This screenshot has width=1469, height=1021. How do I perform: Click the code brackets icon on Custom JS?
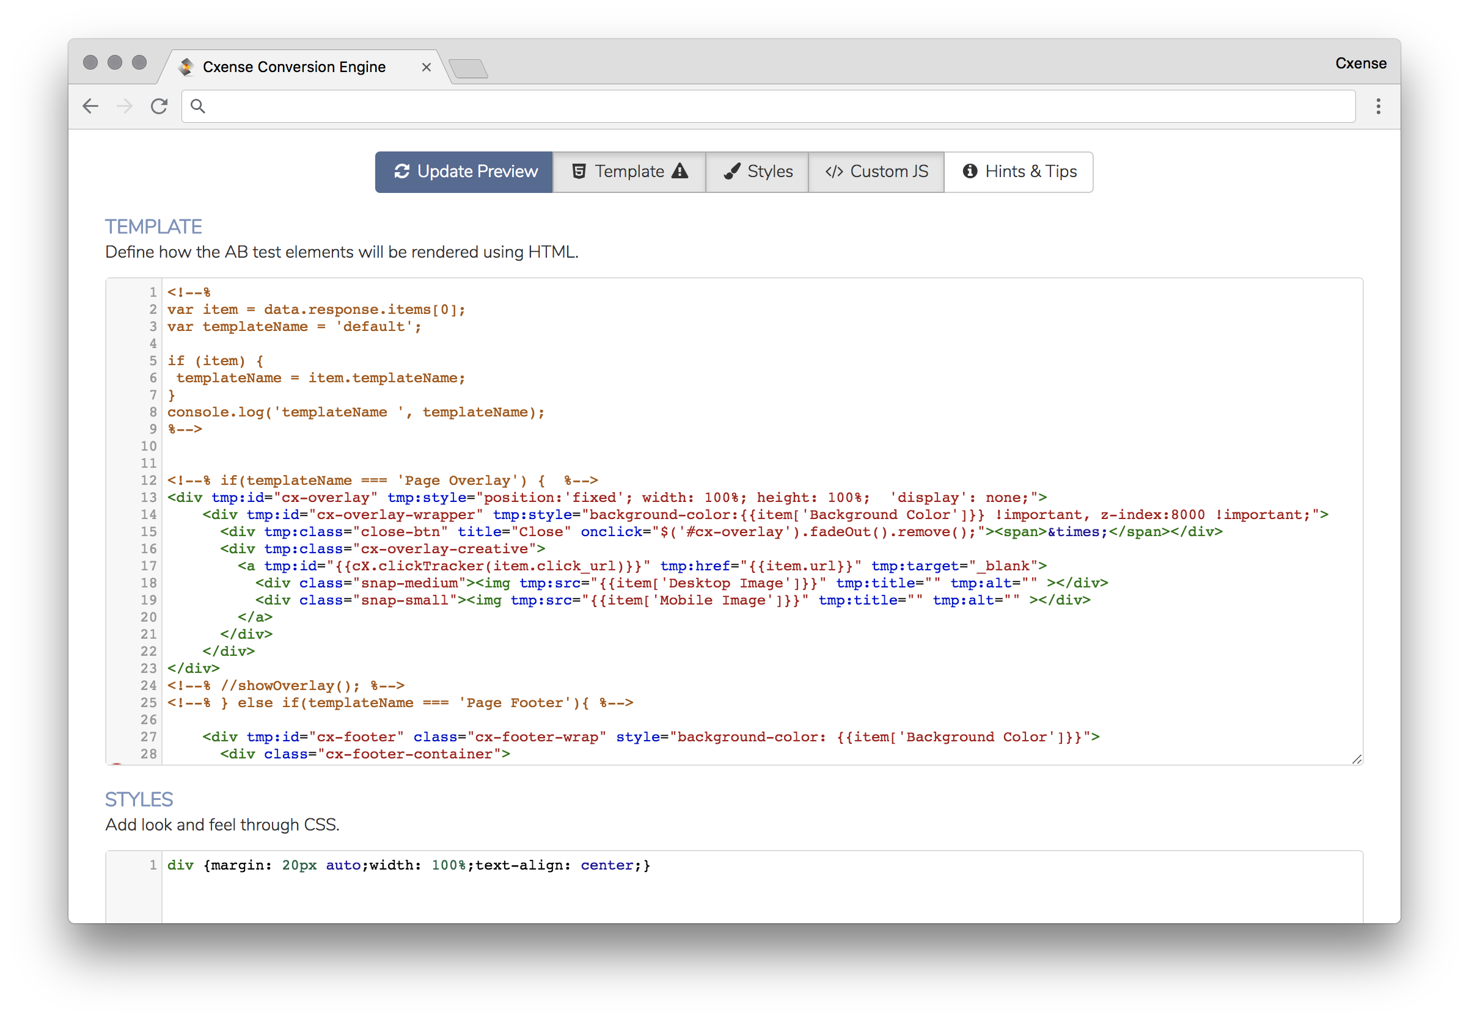point(833,172)
